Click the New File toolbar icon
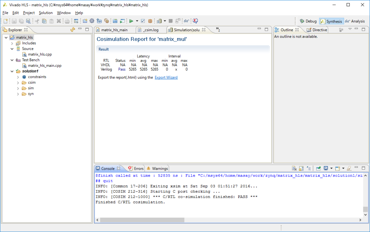 [x=6, y=21]
